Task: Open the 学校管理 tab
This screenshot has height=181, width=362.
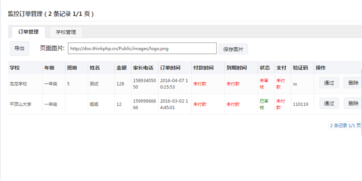Action: tap(66, 32)
